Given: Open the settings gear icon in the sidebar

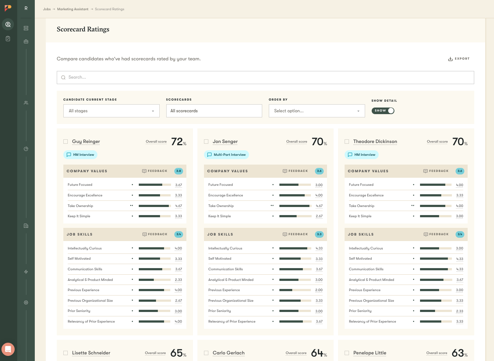Looking at the screenshot, I should click(x=26, y=302).
